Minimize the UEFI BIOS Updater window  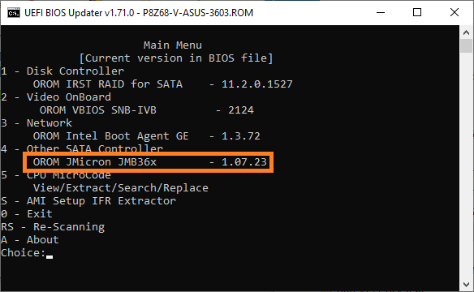(381, 13)
